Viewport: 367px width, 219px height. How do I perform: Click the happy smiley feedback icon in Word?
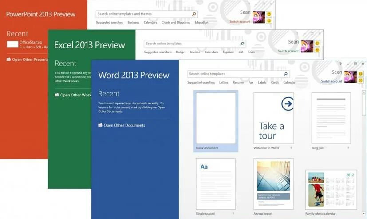pos(361,74)
